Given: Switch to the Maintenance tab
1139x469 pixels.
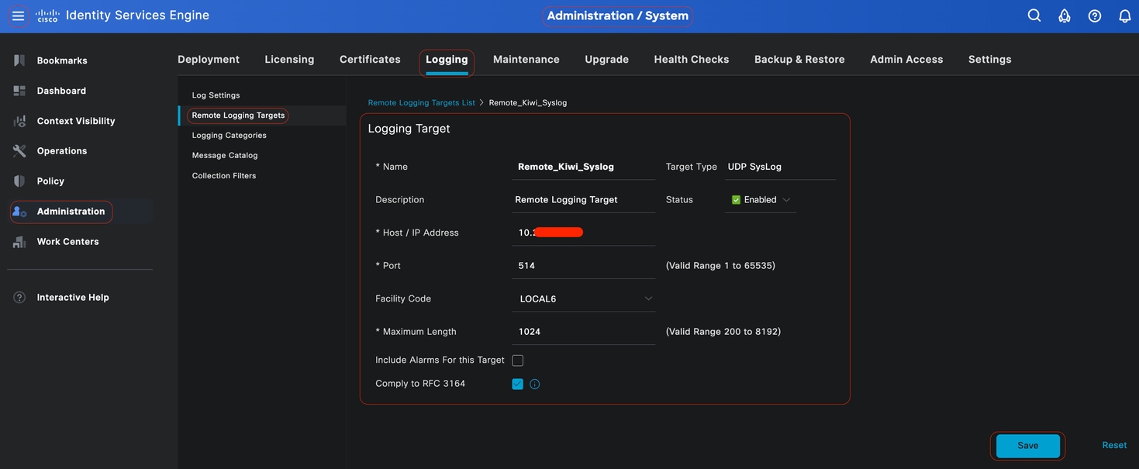Looking at the screenshot, I should pyautogui.click(x=526, y=59).
